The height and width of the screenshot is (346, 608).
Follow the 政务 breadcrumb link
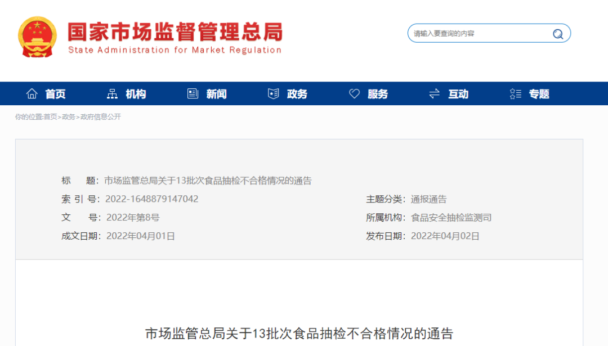click(x=68, y=117)
